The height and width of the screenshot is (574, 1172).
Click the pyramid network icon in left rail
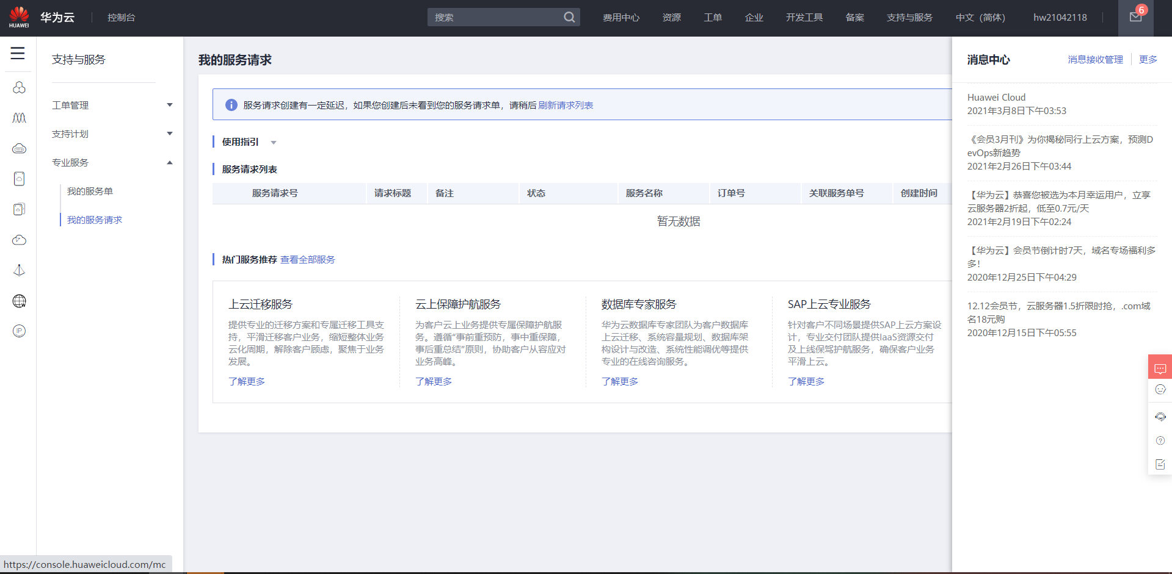click(x=19, y=270)
